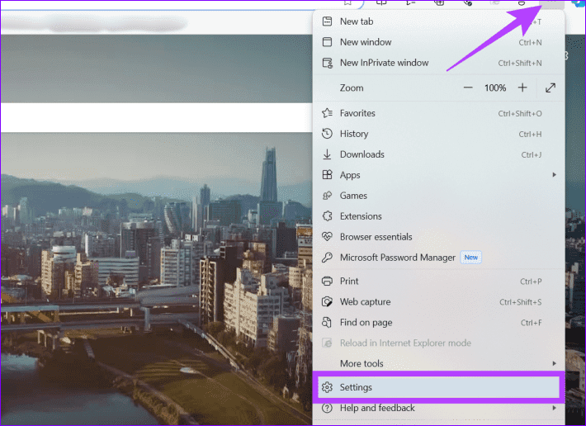Start Web capture from the menu
Viewport: 586px width, 426px height.
pyautogui.click(x=438, y=301)
